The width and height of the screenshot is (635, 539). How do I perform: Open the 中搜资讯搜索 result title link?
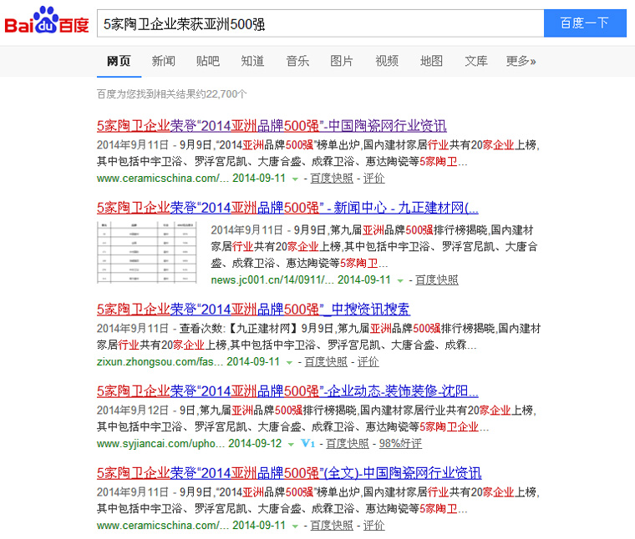[x=253, y=310]
